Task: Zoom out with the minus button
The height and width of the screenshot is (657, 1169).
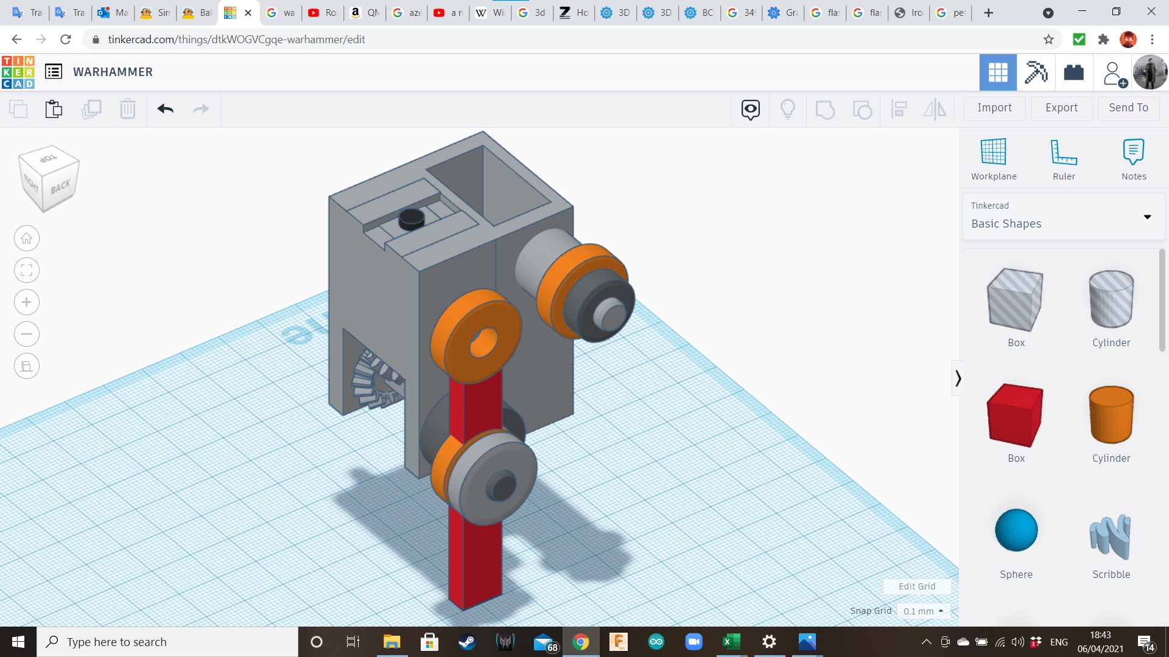Action: tap(27, 334)
